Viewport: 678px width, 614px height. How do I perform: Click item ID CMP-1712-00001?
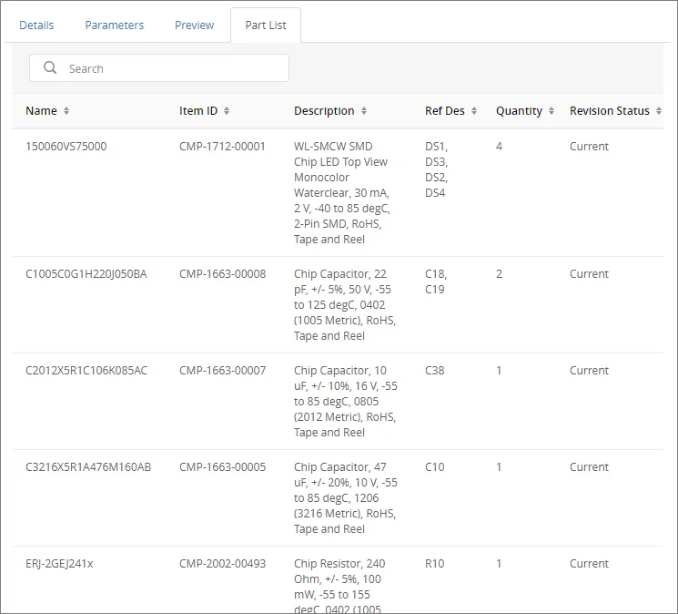coord(222,147)
